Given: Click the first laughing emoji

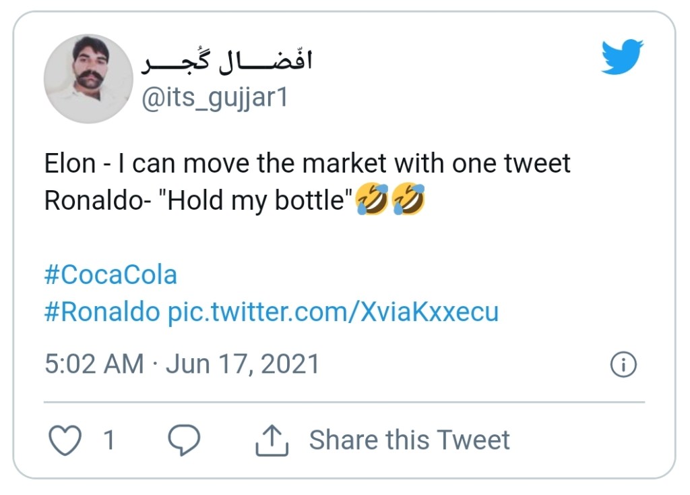Looking at the screenshot, I should pos(373,201).
